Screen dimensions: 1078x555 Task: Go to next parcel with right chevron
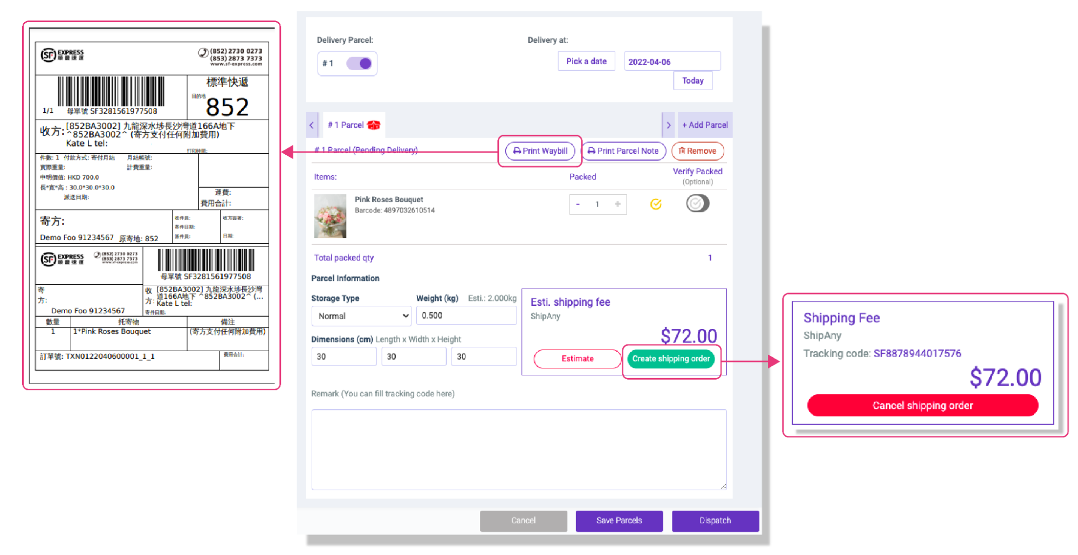point(668,125)
